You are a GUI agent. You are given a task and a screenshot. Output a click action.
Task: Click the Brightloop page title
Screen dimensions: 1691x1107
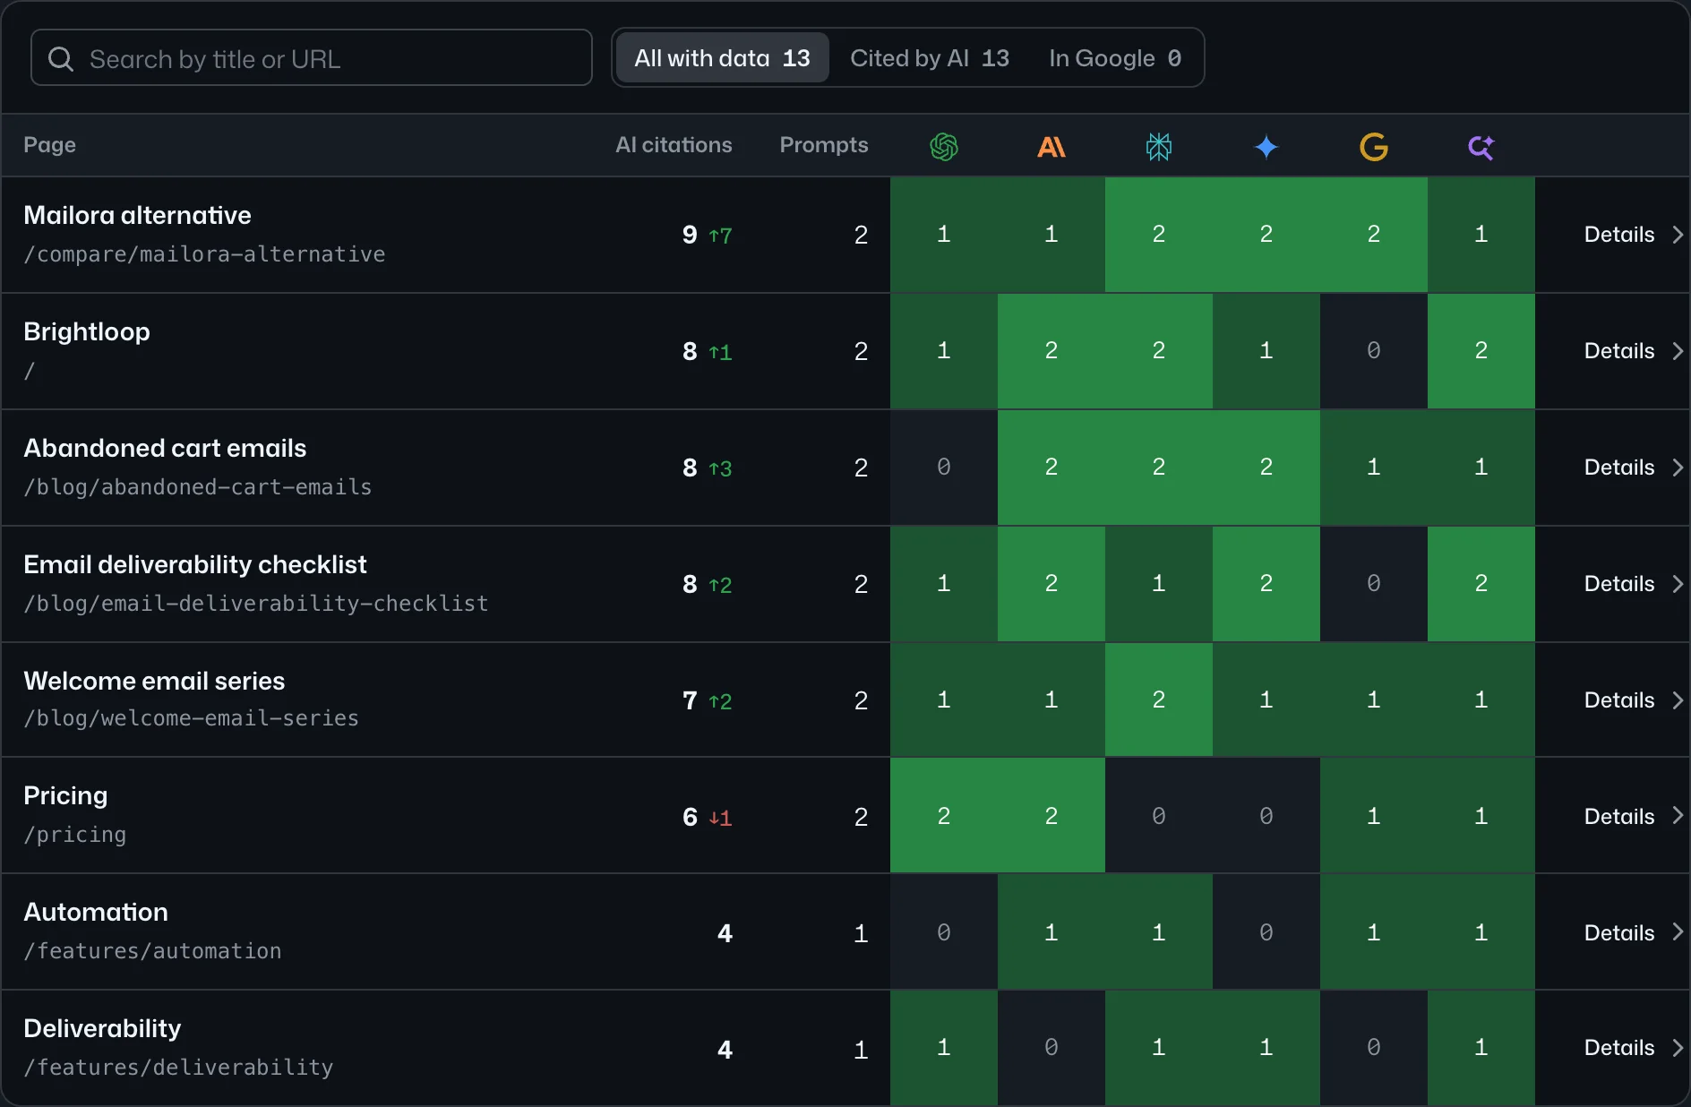[87, 331]
